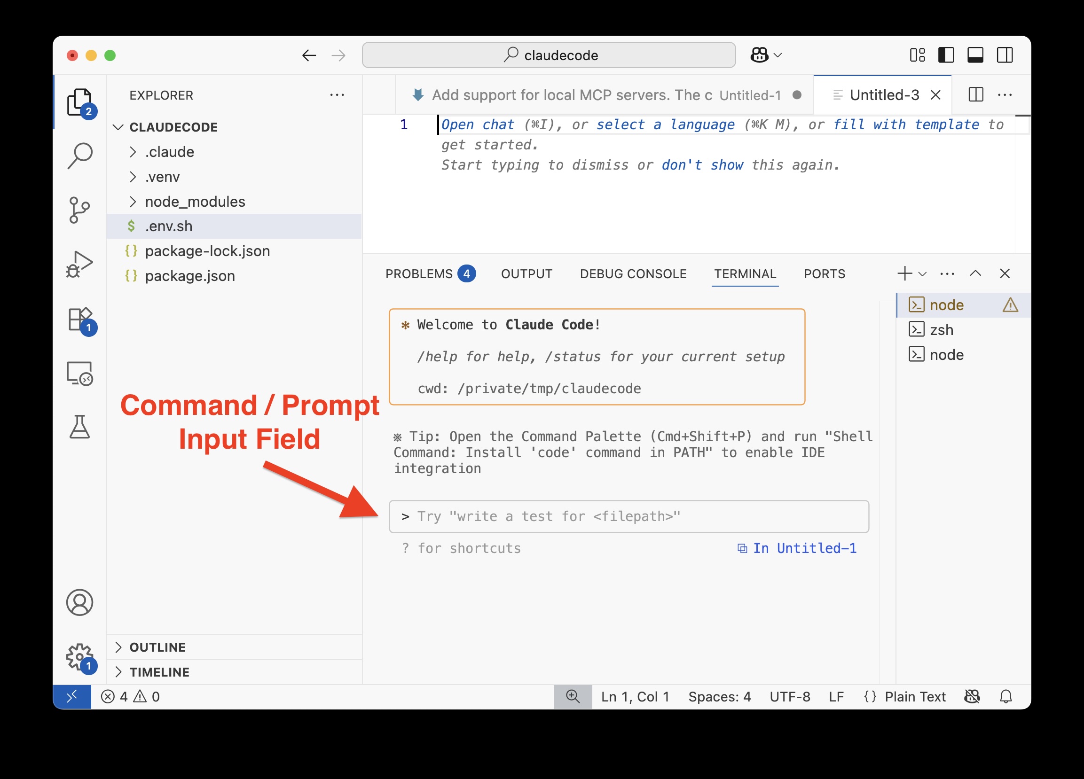Click the Copilot status icon in status bar
Screen dimensions: 1084x779
click(x=972, y=697)
